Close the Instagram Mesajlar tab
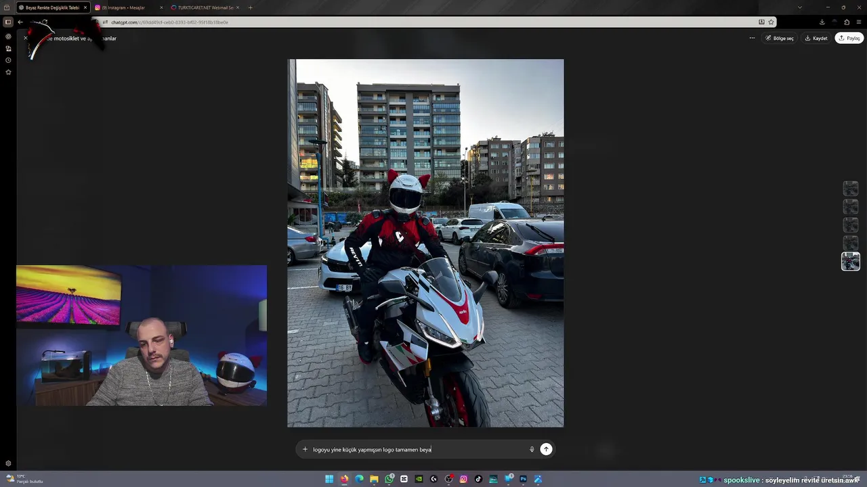The image size is (867, 487). 161,7
